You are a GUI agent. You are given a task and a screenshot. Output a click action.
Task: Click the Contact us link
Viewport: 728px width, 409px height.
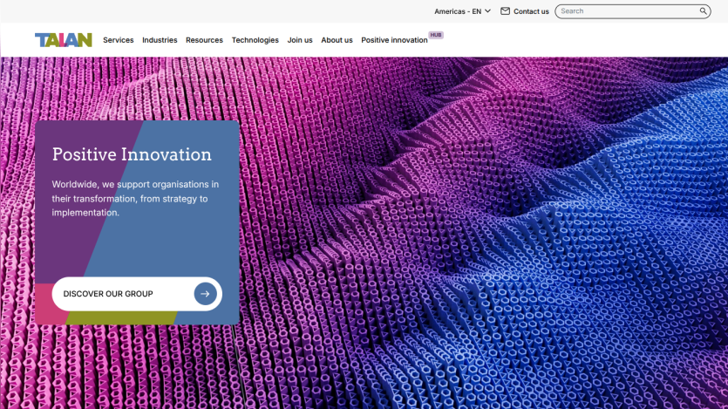pyautogui.click(x=531, y=11)
